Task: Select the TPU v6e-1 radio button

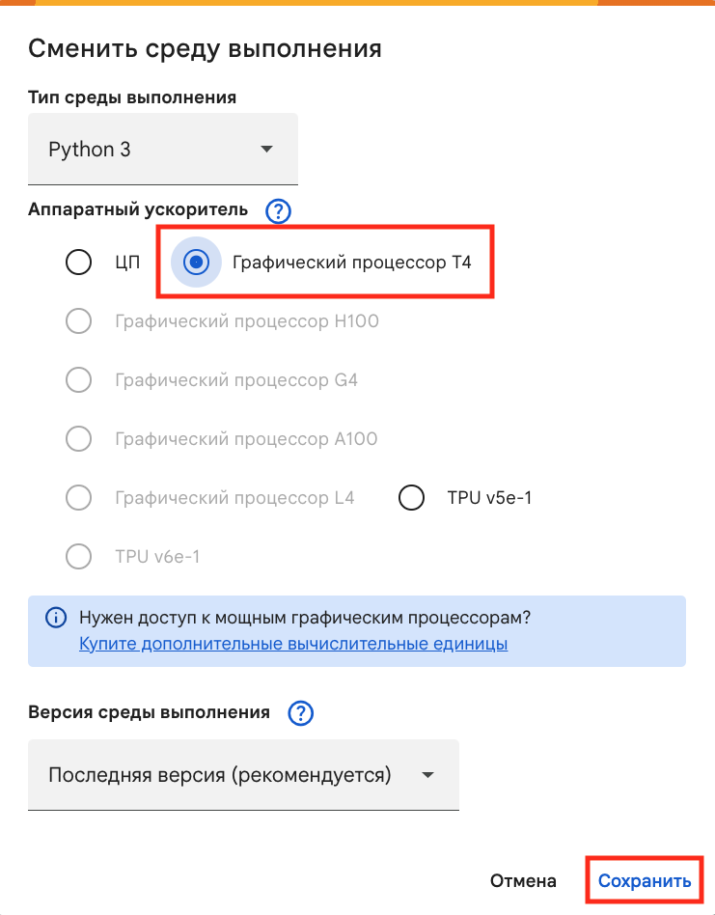Action: [x=78, y=556]
